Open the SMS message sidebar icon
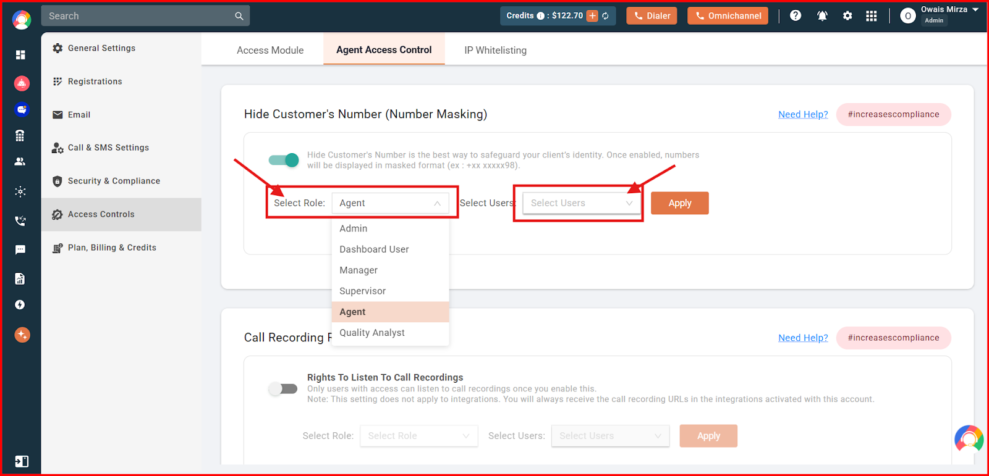Viewport: 989px width, 476px height. coord(20,249)
